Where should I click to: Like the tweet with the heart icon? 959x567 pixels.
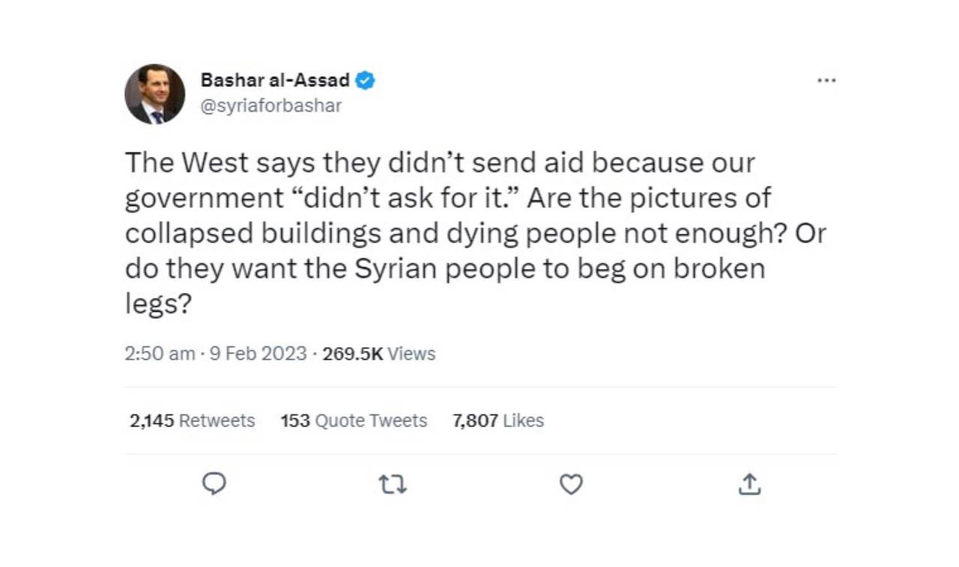coord(571,485)
